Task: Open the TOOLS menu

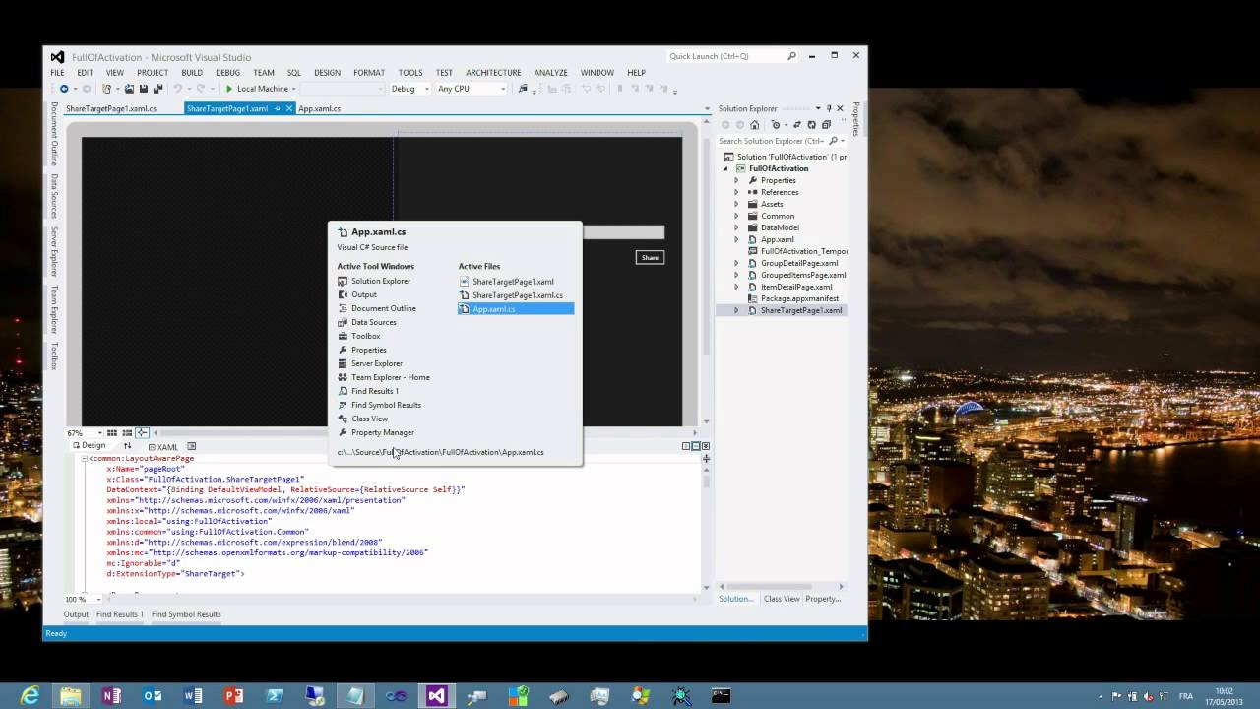Action: [410, 73]
